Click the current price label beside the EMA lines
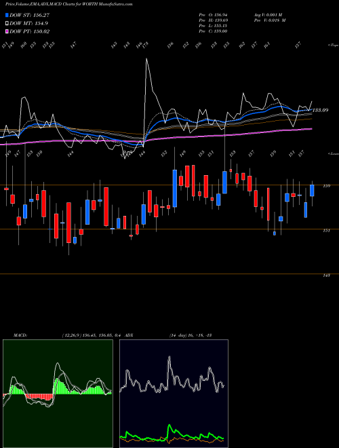The width and height of the screenshot is (339, 448). click(321, 110)
